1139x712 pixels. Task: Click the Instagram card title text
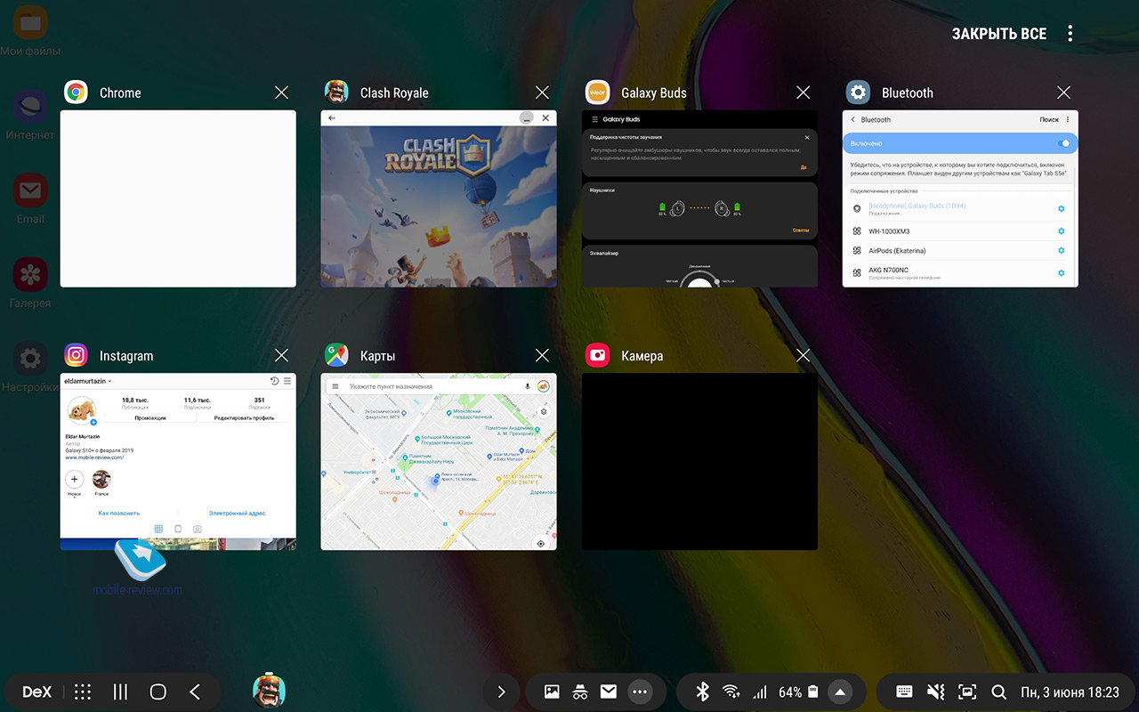[x=126, y=356]
